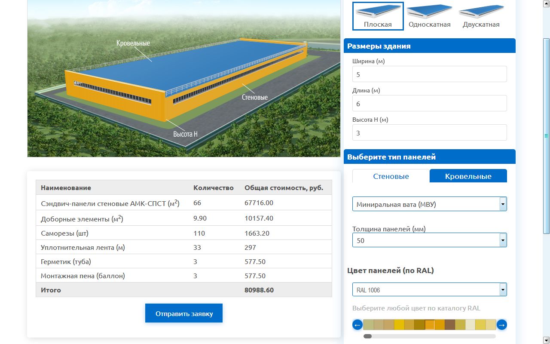Focus the Ширина (м) width input field
This screenshot has height=344, width=550.
430,74
